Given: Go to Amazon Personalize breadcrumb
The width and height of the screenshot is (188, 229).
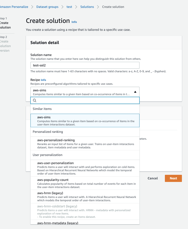Looking at the screenshot, I should pyautogui.click(x=14, y=7).
